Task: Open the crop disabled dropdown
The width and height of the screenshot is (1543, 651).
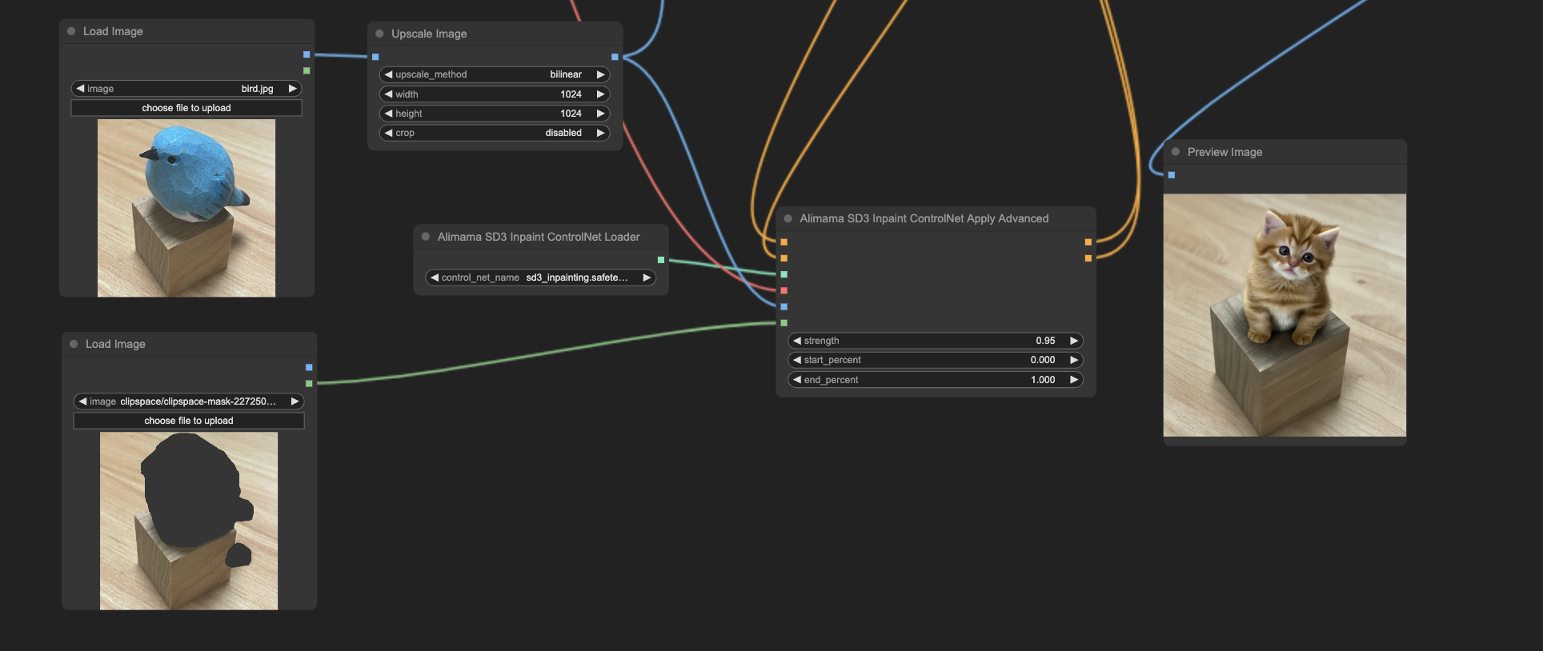Action: [495, 133]
